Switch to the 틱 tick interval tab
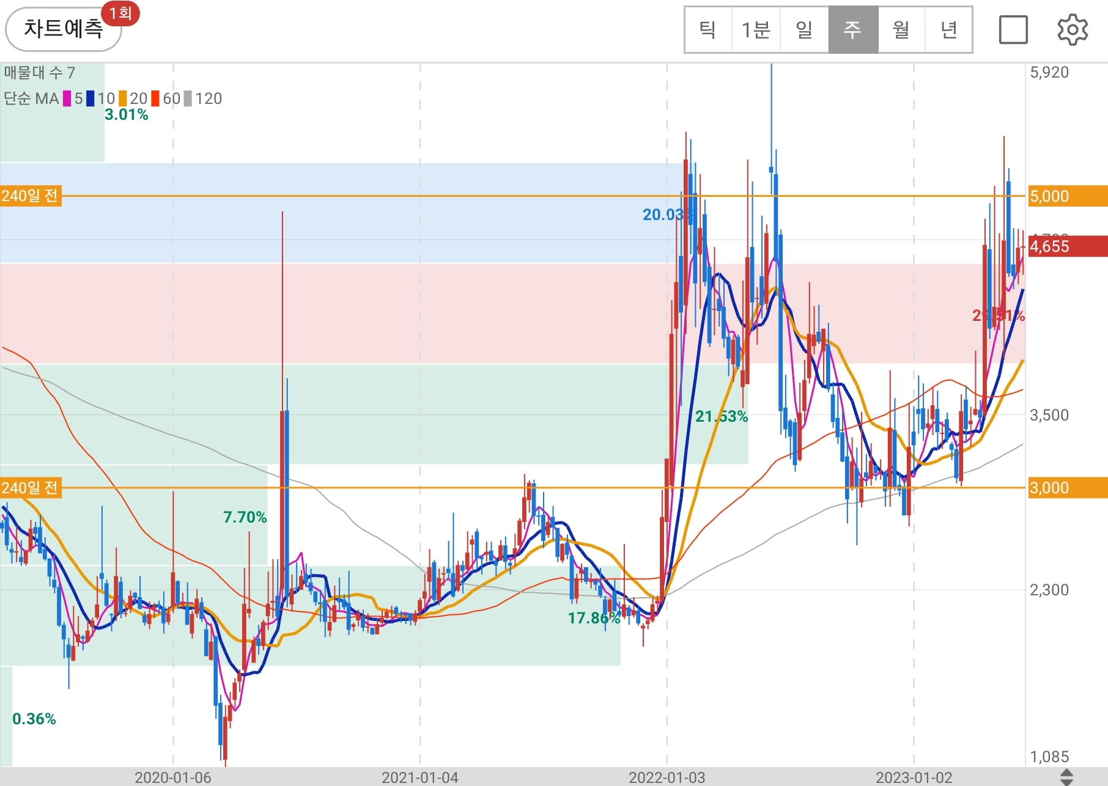1108x786 pixels. [x=708, y=29]
